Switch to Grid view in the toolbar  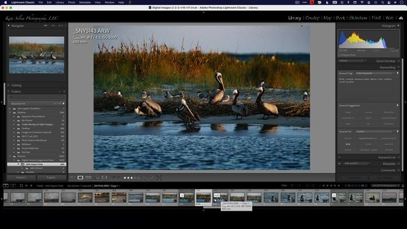[72, 177]
